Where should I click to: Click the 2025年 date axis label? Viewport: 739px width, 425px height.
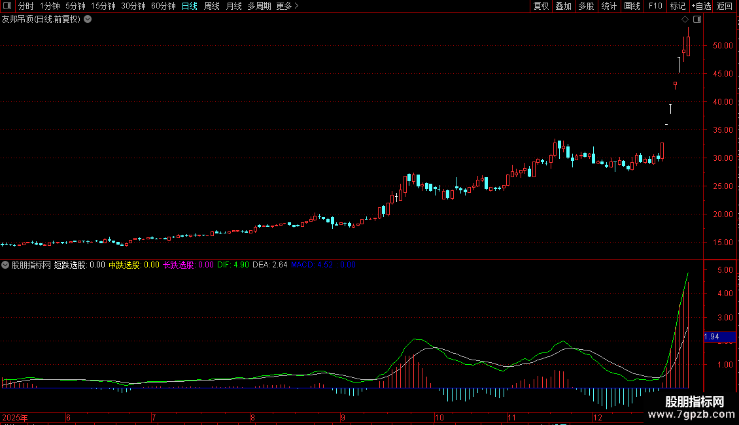click(x=15, y=417)
